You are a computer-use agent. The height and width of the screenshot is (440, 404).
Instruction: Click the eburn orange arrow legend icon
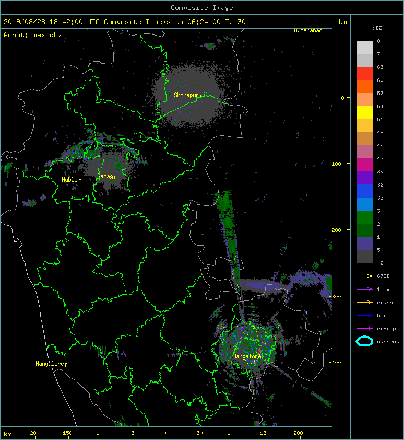(364, 302)
